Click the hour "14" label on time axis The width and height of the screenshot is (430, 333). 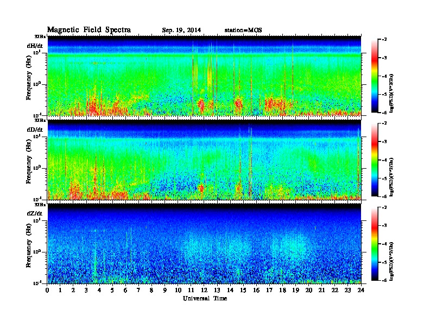230,290
